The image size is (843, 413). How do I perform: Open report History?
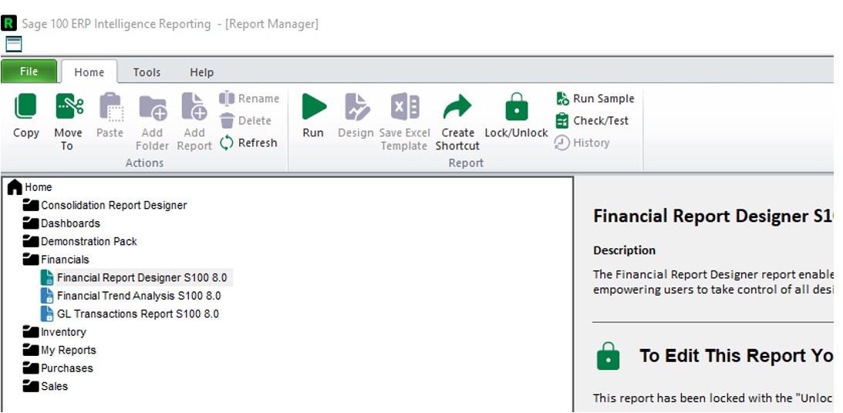582,143
